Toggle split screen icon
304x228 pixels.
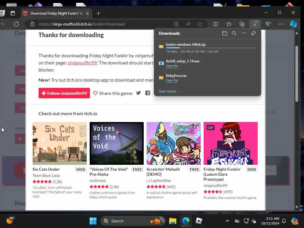[216, 24]
